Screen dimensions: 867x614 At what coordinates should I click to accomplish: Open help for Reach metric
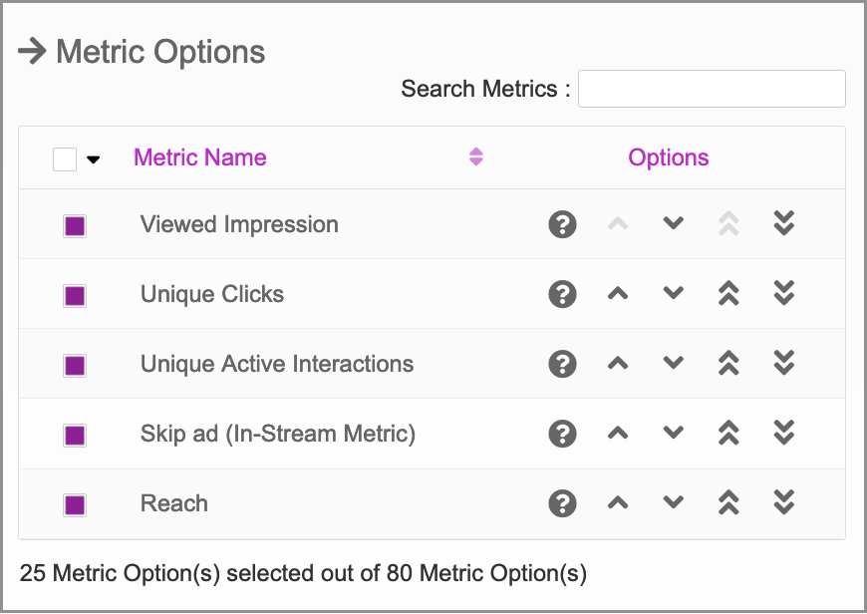click(562, 503)
